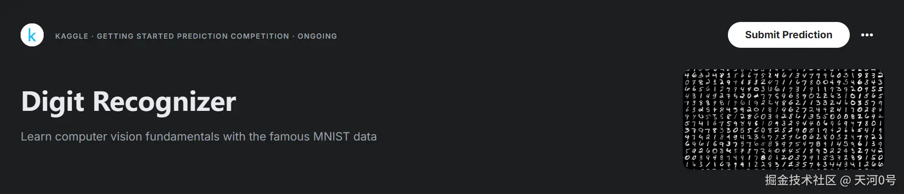
Task: Click the Kaggle 'k' logo icon
Action: click(x=32, y=35)
